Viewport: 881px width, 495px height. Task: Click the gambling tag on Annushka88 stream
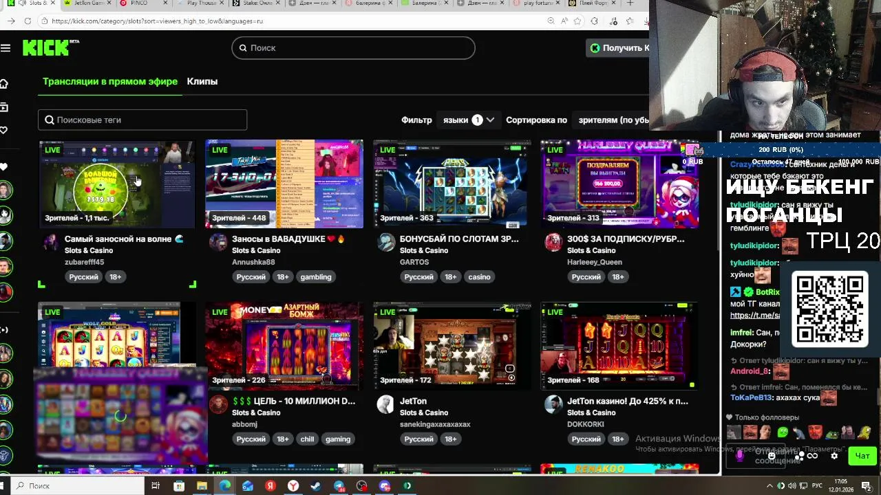tap(316, 276)
